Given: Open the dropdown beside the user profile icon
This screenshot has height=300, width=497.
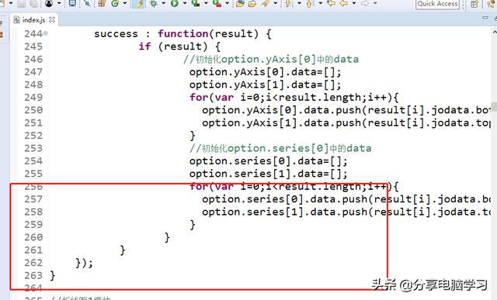Looking at the screenshot, I should 59,3.
